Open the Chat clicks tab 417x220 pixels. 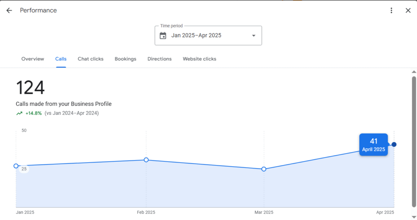[x=90, y=59]
